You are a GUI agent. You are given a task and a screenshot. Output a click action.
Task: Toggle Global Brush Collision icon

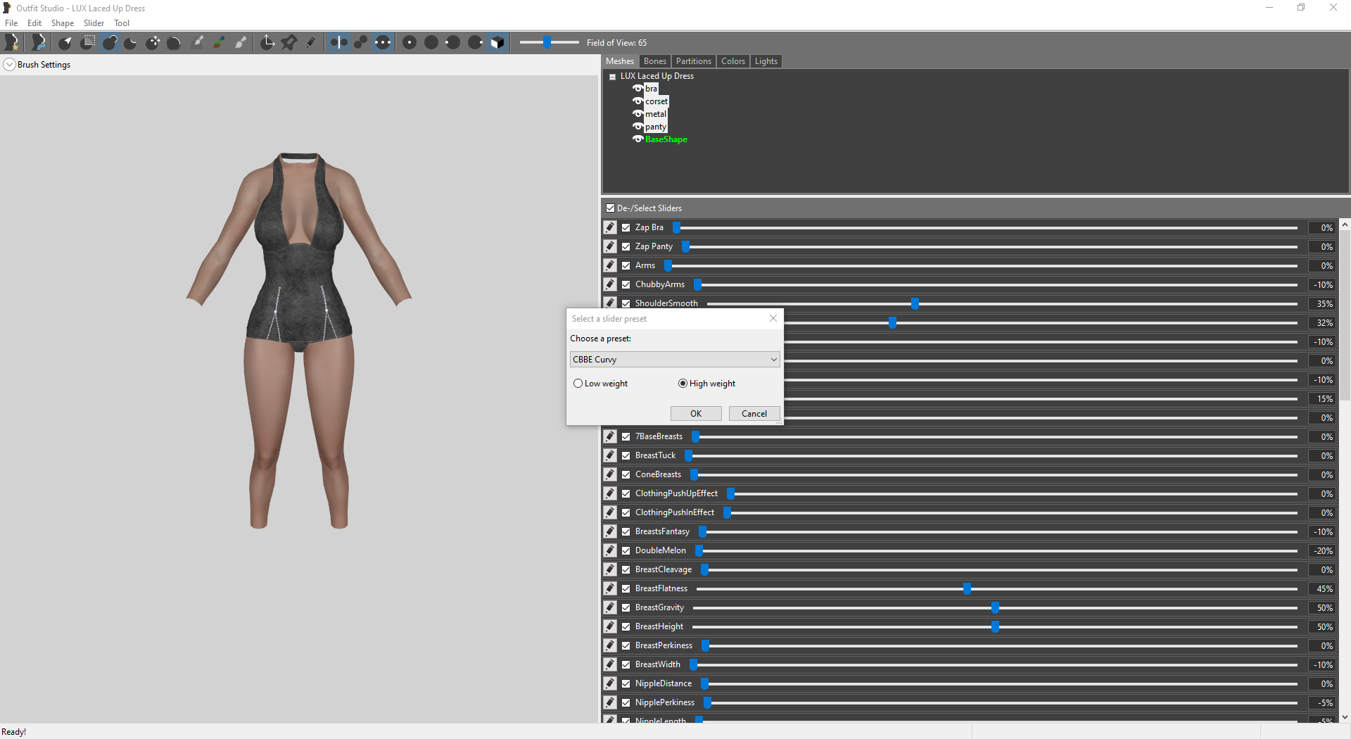point(382,43)
